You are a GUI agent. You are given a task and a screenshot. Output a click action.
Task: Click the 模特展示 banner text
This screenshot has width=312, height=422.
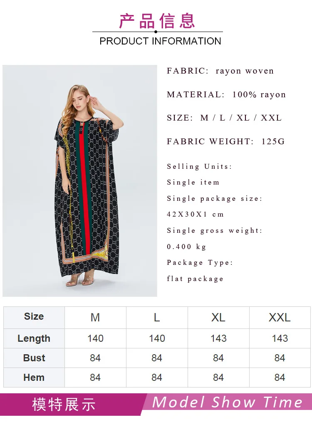click(x=64, y=405)
